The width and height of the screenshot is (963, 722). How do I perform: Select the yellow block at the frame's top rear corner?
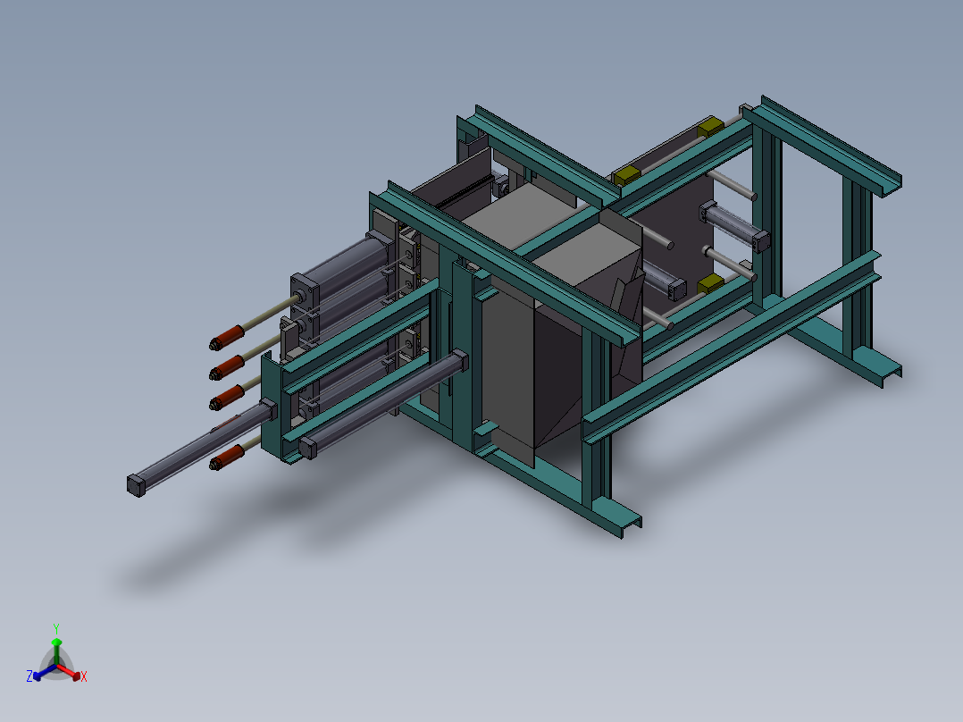(710, 127)
